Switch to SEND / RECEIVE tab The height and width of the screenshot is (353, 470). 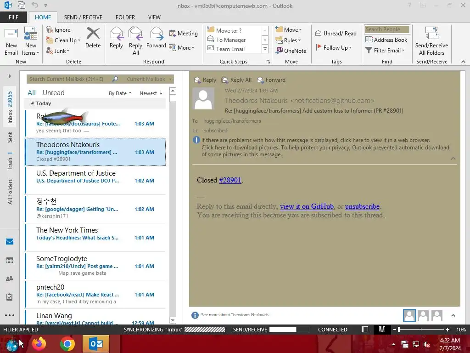point(83,17)
